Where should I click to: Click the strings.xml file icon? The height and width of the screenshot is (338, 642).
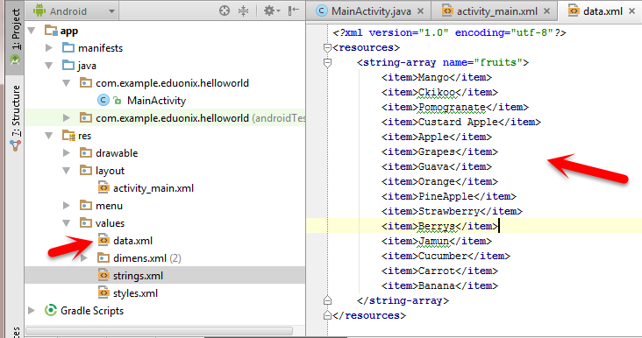(x=103, y=275)
